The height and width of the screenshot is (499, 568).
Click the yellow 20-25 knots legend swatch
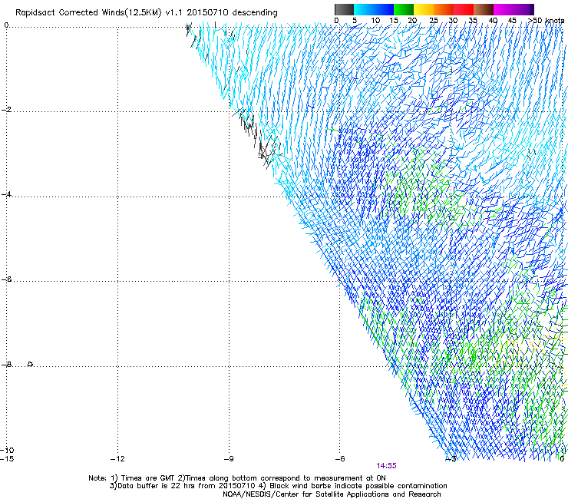click(x=424, y=9)
